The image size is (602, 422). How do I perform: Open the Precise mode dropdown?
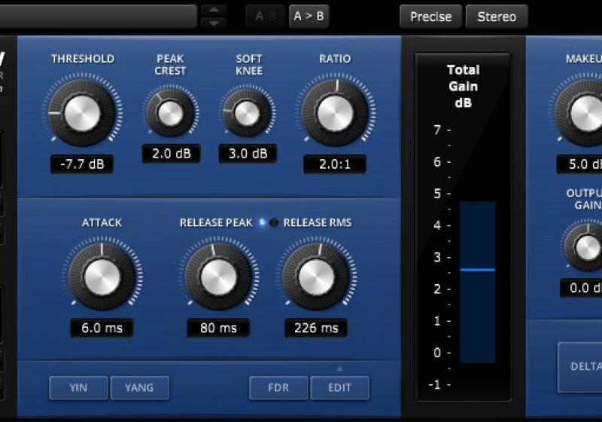pos(430,17)
